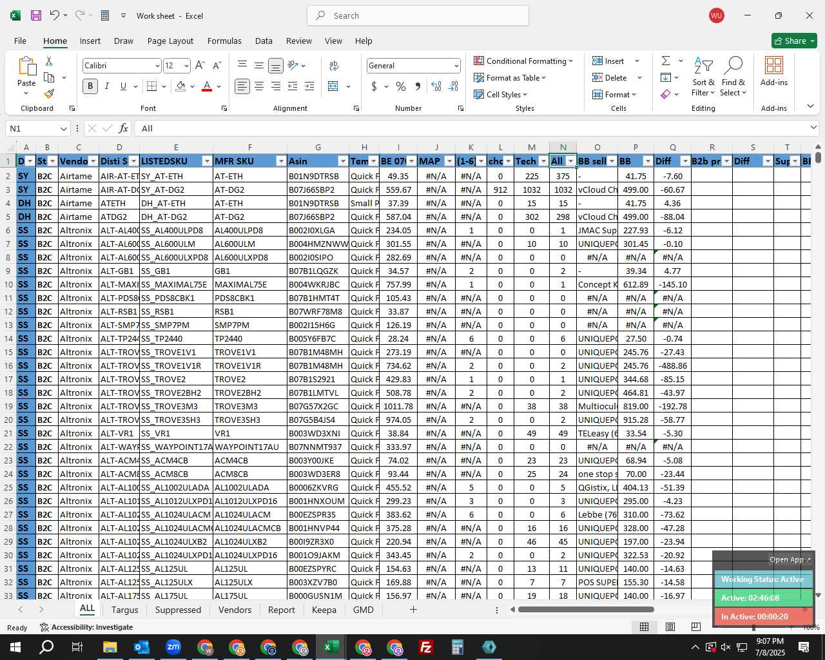Image resolution: width=825 pixels, height=660 pixels.
Task: Click the Copy icon in Clipboard group
Action: (x=49, y=77)
